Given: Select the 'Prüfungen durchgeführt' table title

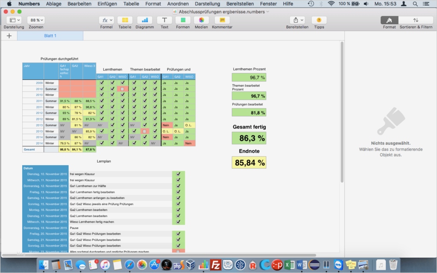Looking at the screenshot, I should point(59,59).
